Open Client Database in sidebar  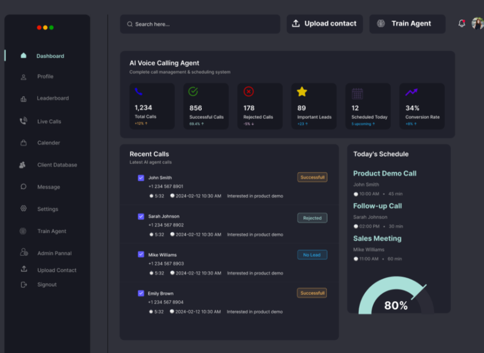click(57, 165)
